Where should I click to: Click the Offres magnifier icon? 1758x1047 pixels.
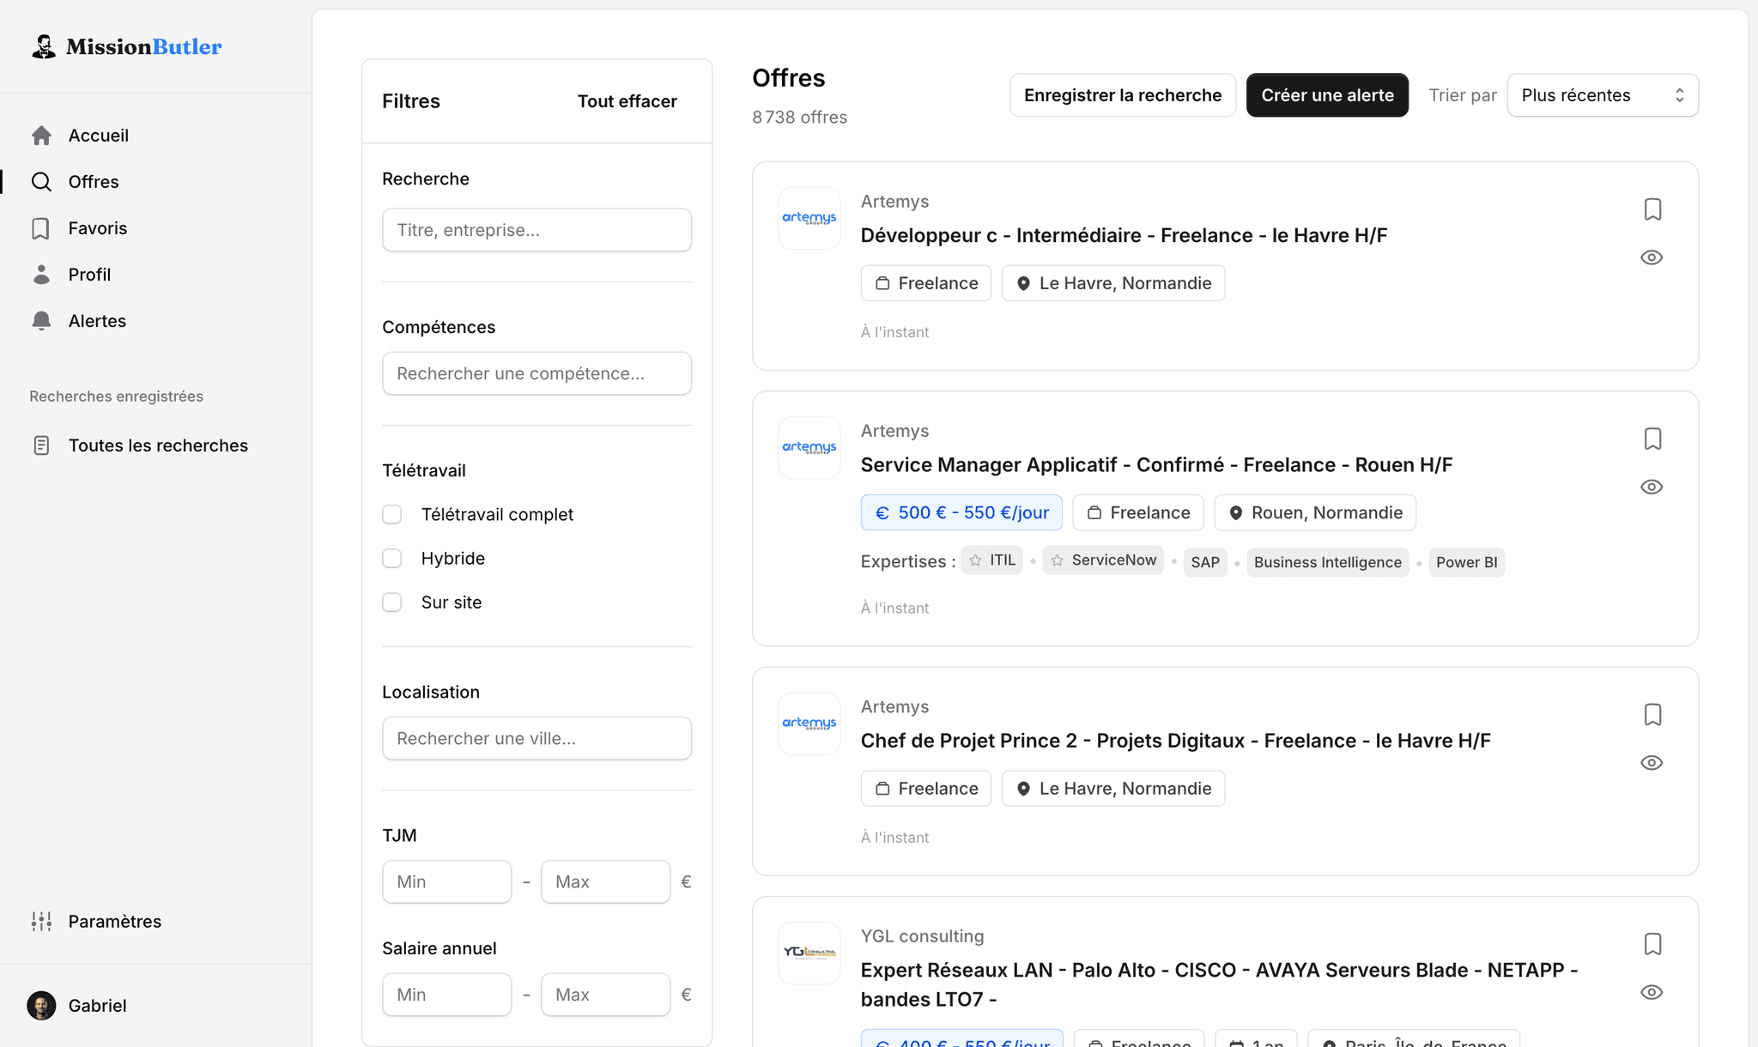[x=41, y=182]
